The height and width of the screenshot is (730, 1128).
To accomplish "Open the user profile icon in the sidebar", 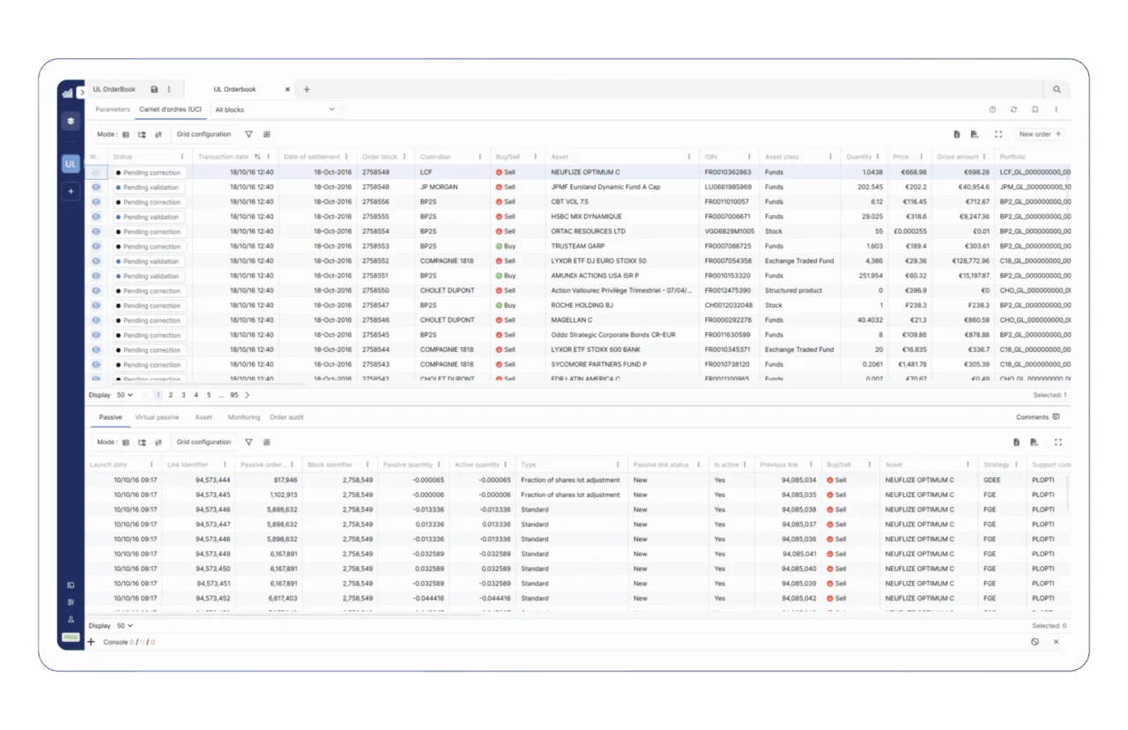I will (x=70, y=619).
